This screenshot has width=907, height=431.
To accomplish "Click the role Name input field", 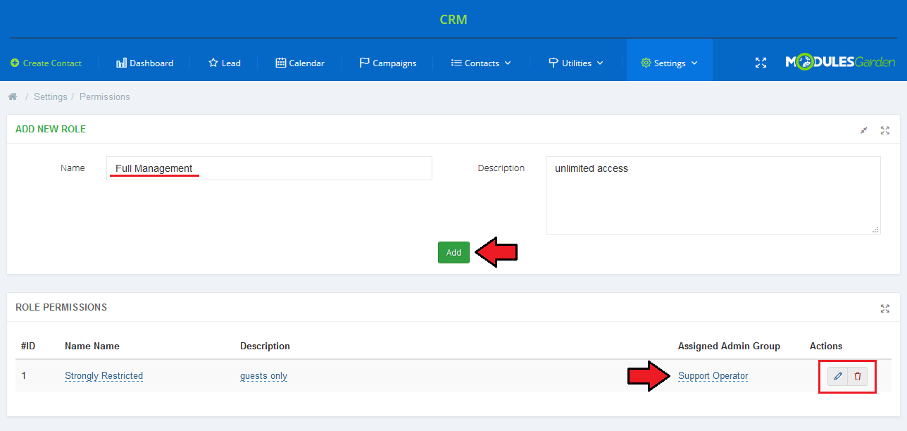I will [x=269, y=168].
